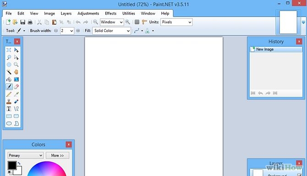Open the Adjustments menu
Image resolution: width=307 pixels, height=176 pixels.
click(x=88, y=13)
